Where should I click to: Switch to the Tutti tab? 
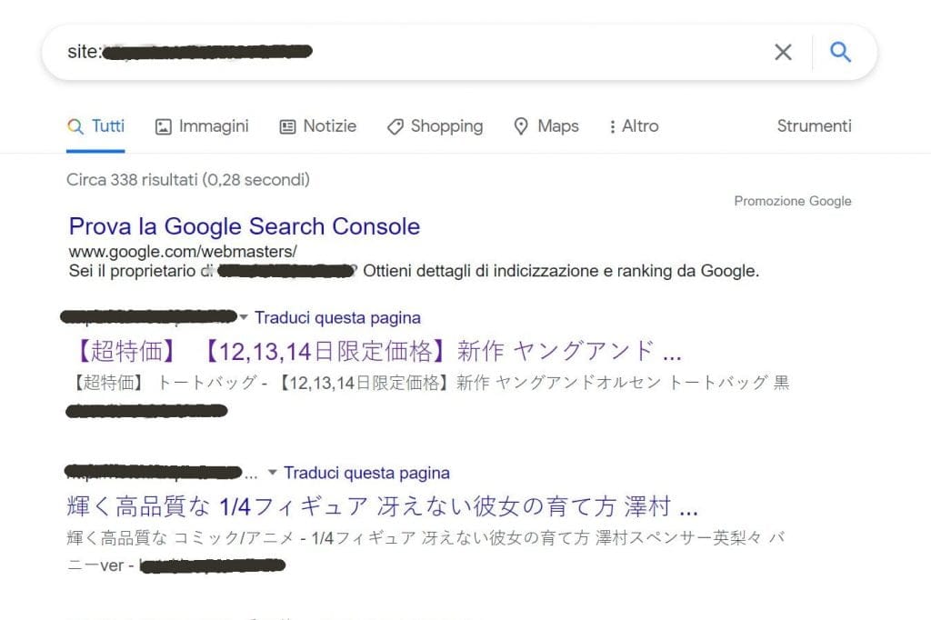point(95,126)
